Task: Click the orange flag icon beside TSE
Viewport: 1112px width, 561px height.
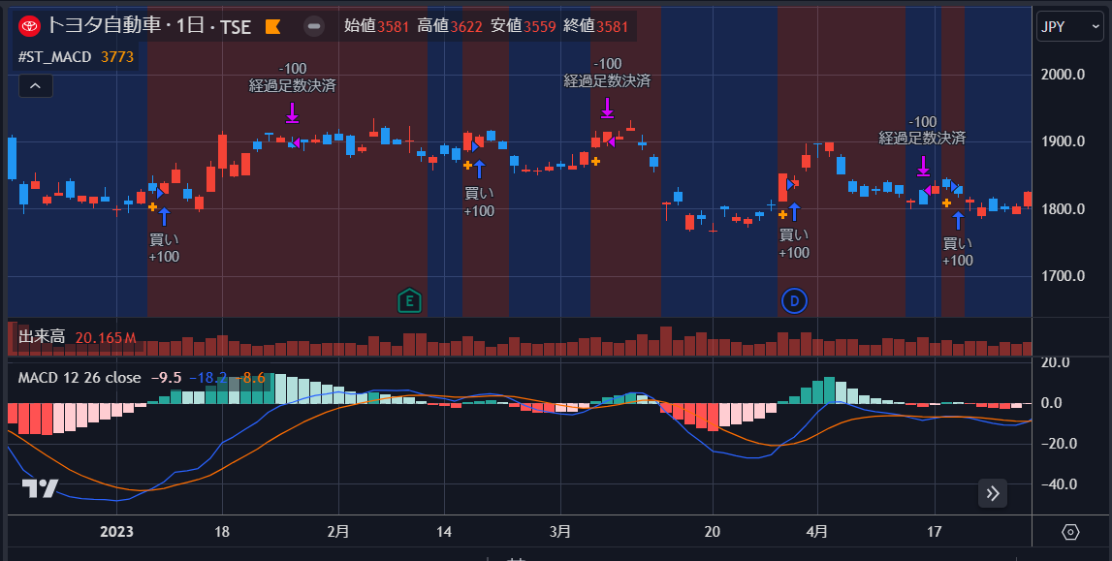Action: (272, 27)
